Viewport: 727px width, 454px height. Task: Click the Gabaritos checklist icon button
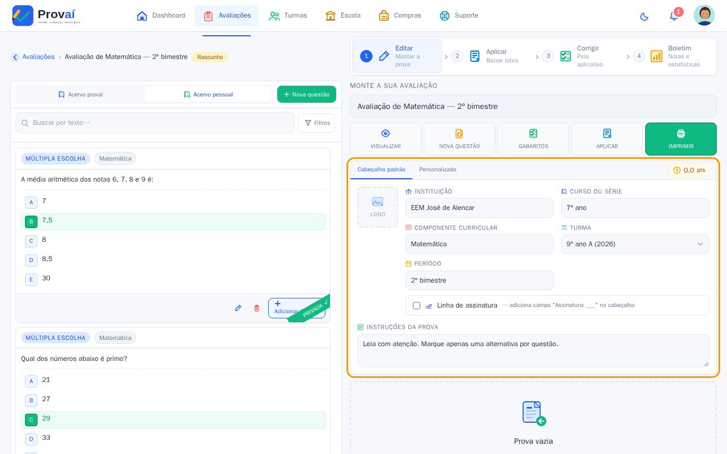[x=533, y=139]
